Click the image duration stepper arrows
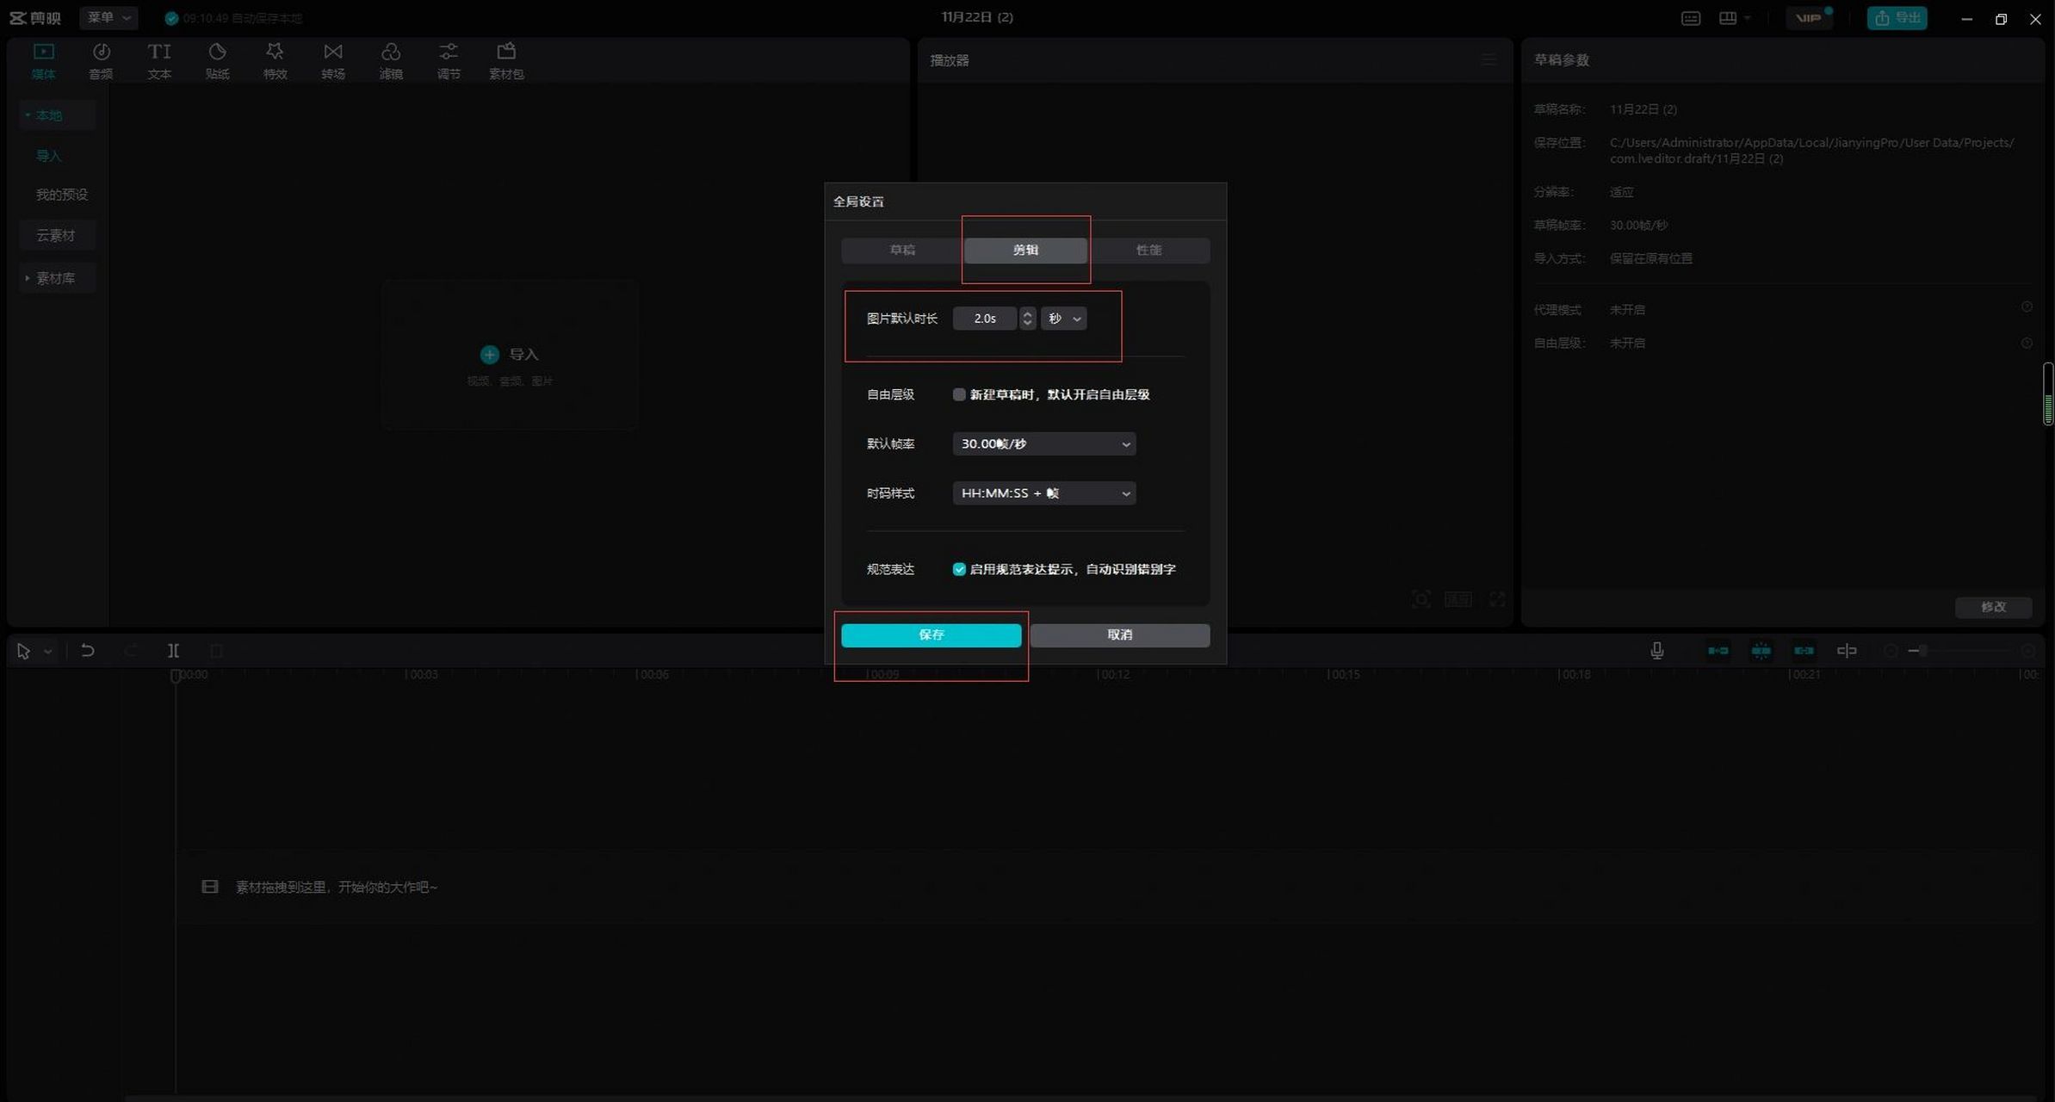 pyautogui.click(x=1027, y=319)
